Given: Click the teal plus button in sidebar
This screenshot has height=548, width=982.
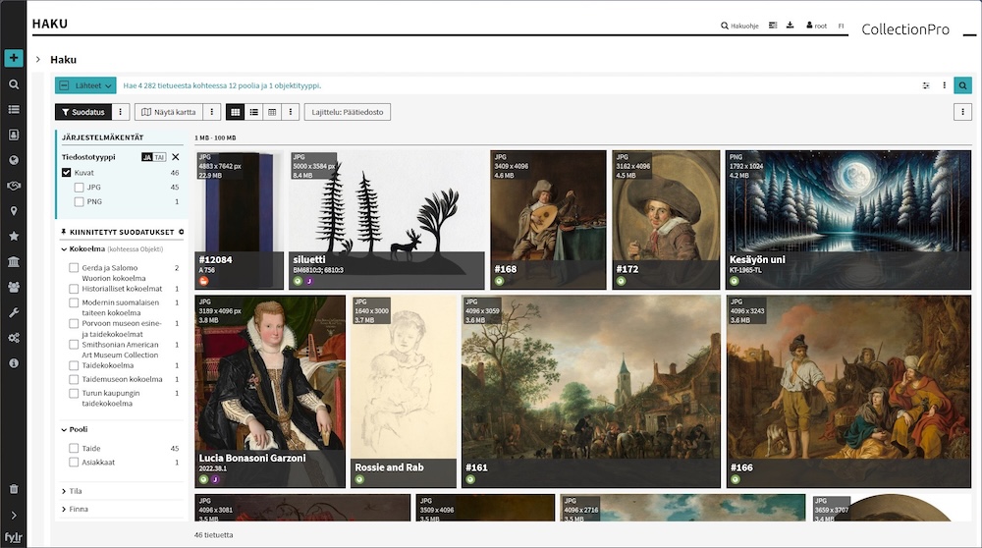Looking at the screenshot, I should (13, 58).
